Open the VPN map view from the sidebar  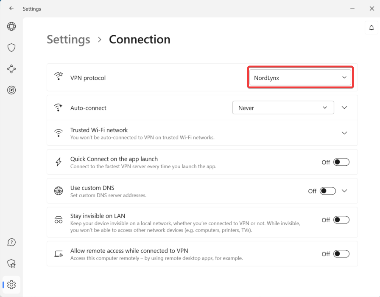pos(11,26)
